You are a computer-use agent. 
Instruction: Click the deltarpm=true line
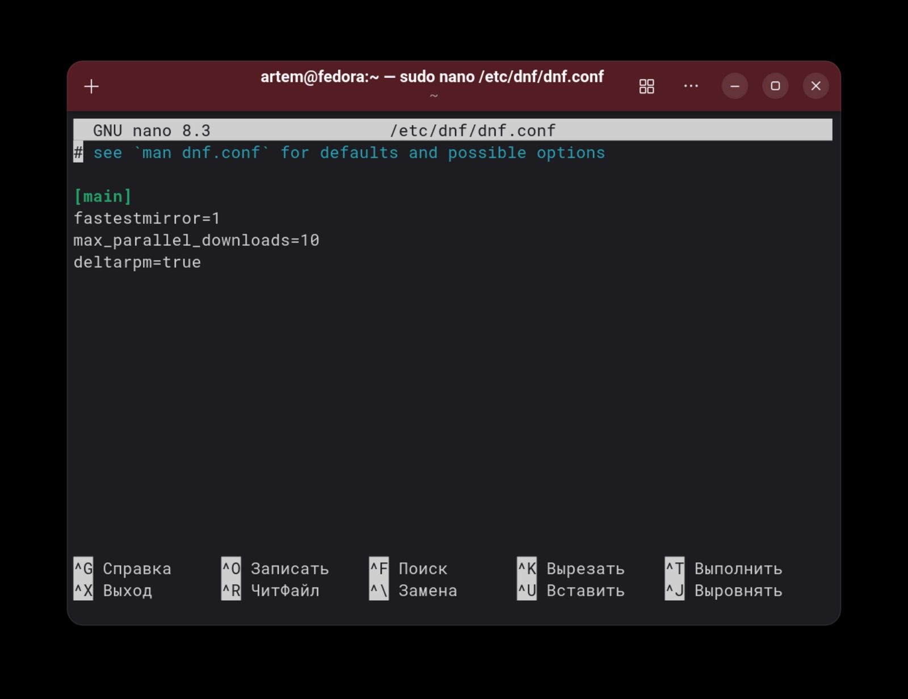coord(137,262)
